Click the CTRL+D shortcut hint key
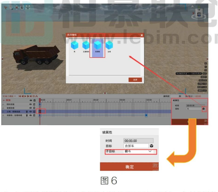 tap(202, 84)
